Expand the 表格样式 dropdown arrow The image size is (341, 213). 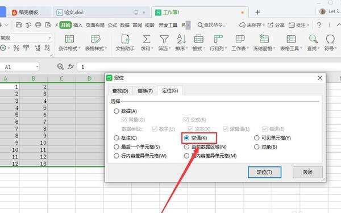pos(106,48)
